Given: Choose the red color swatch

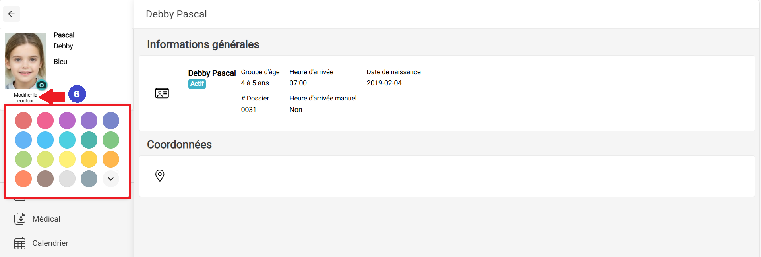Looking at the screenshot, I should click(x=23, y=120).
